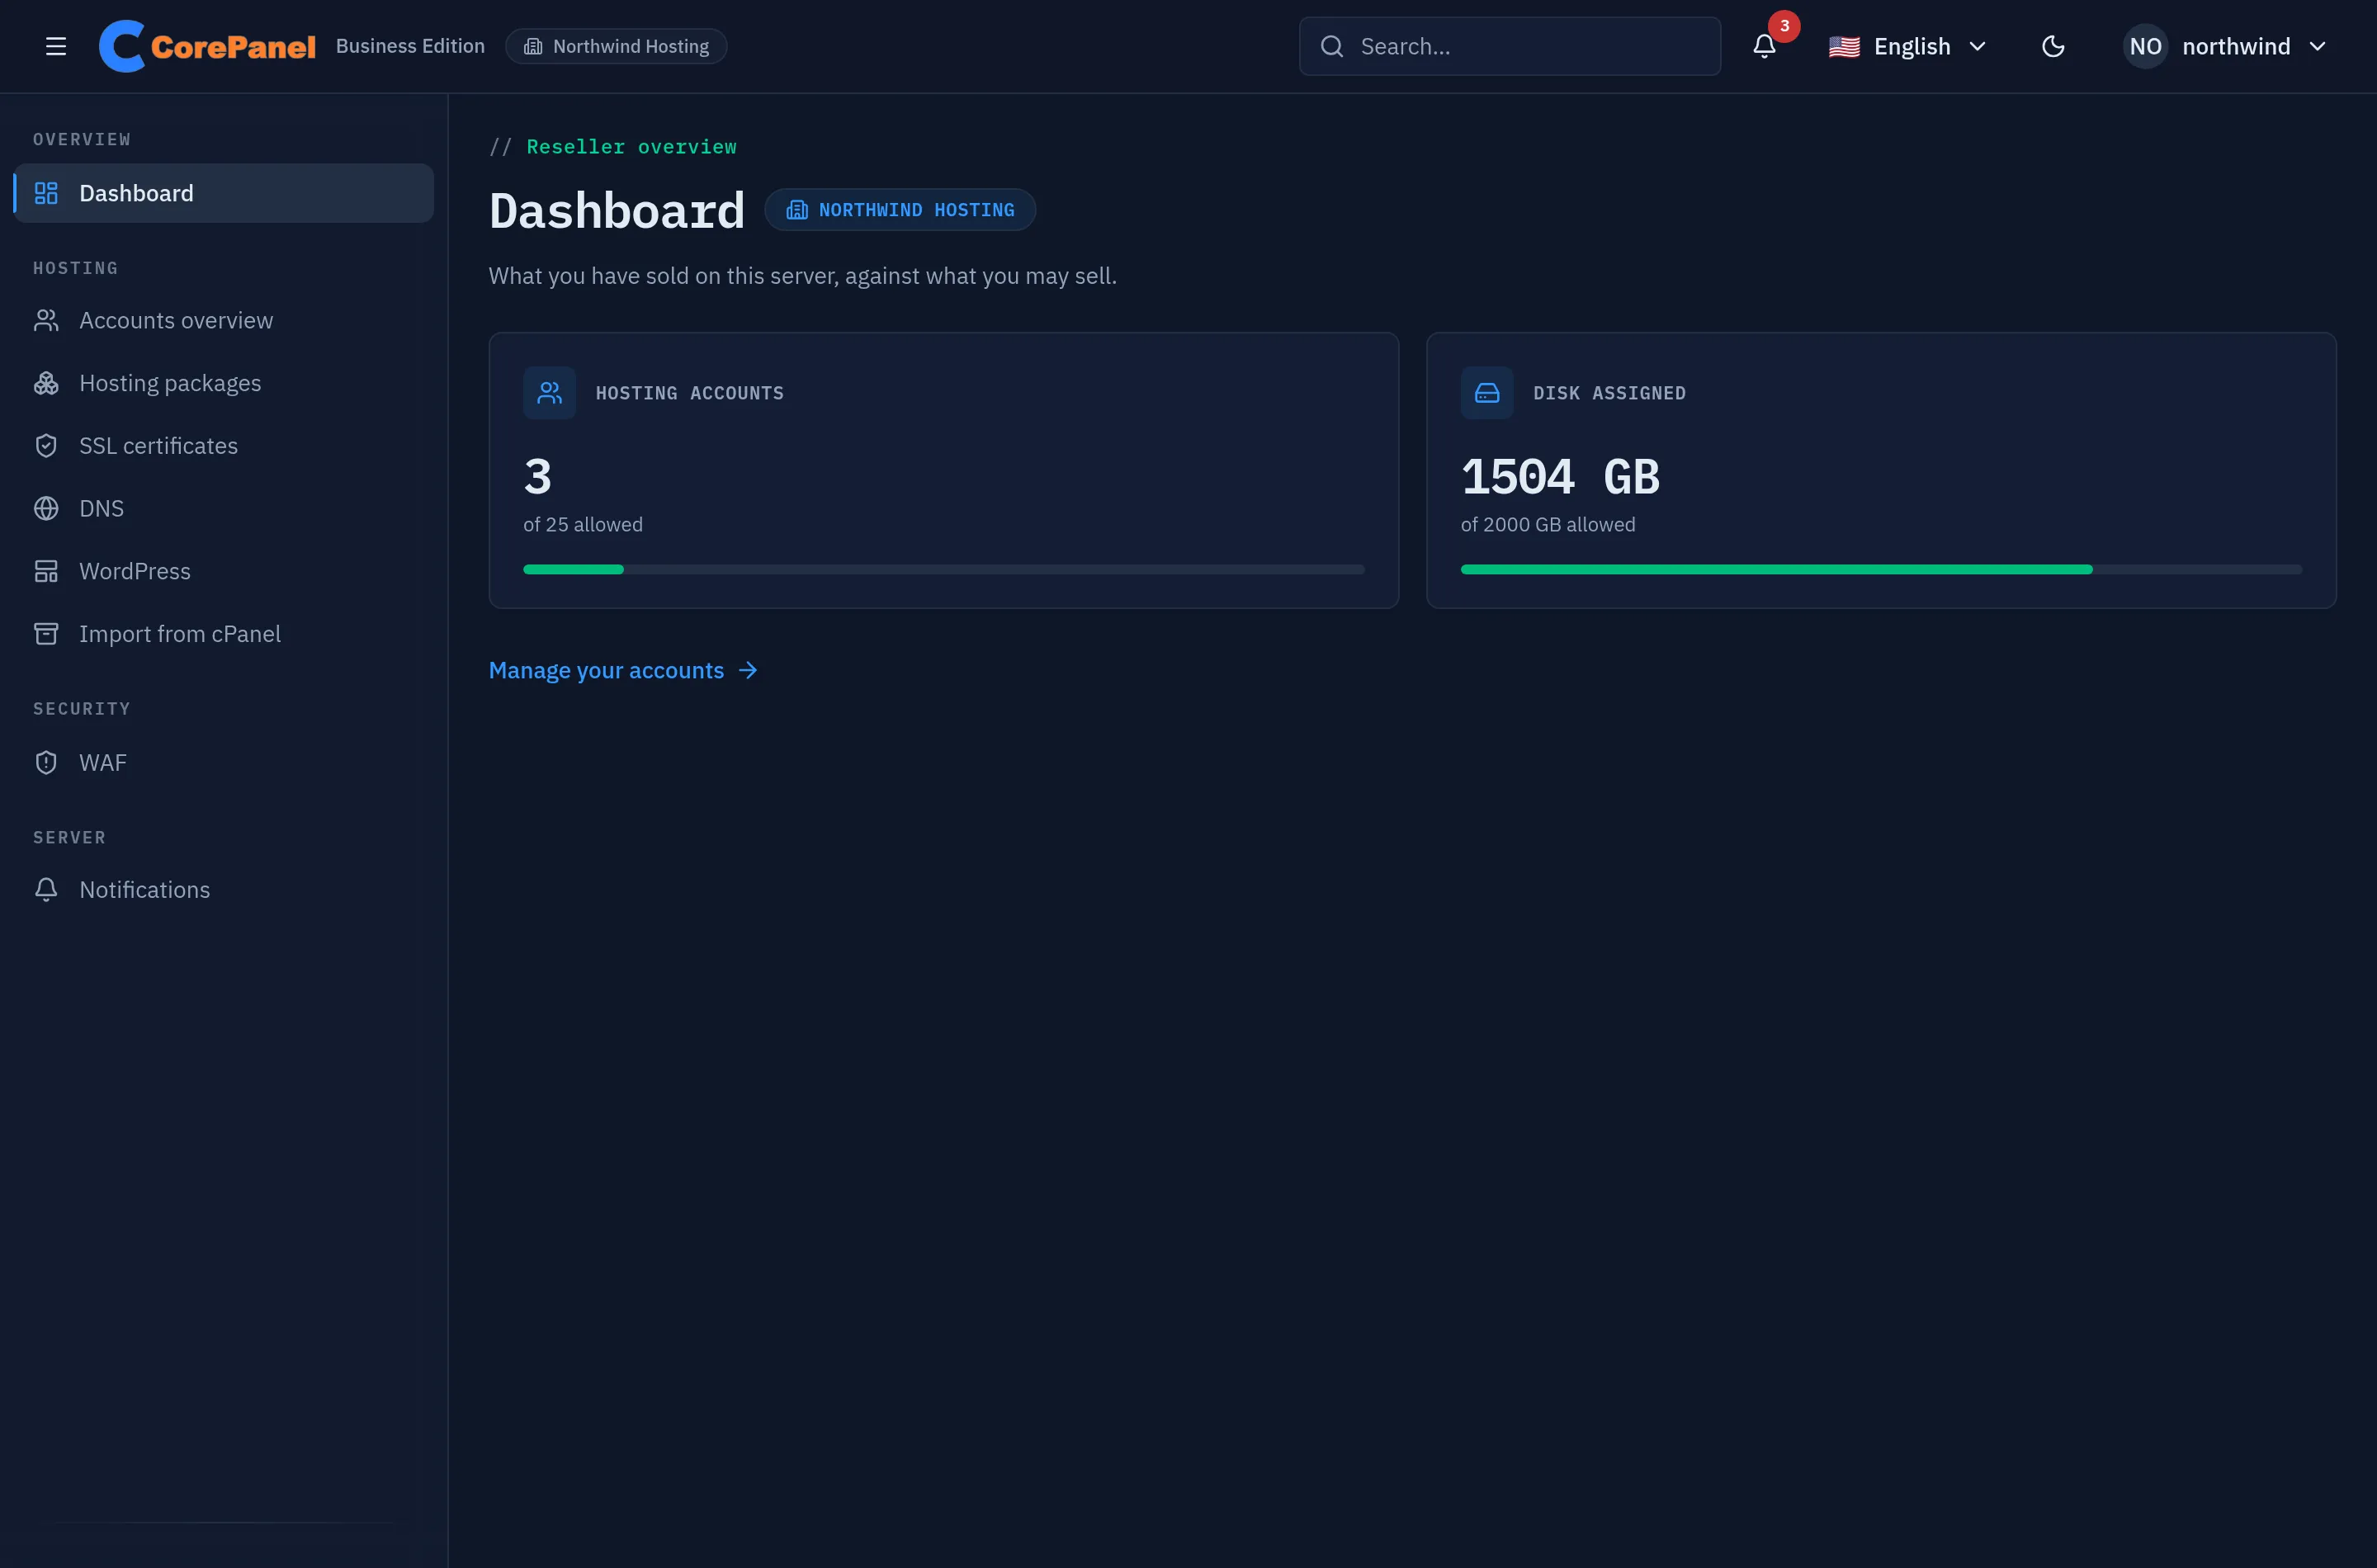Viewport: 2377px width, 1568px height.
Task: Click the Northwind Hosting header badge
Action: click(616, 46)
